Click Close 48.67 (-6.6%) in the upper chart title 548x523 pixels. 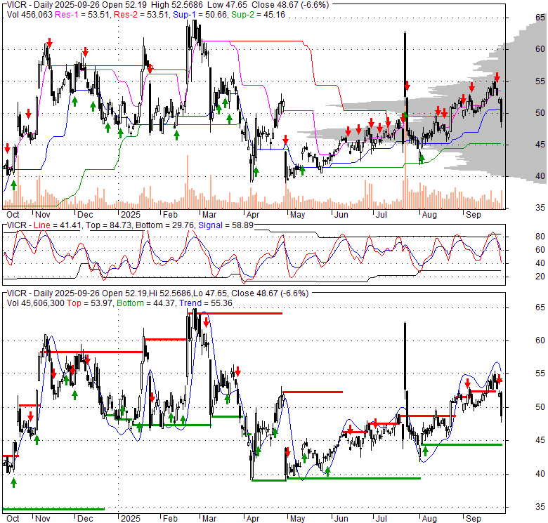(290, 5)
